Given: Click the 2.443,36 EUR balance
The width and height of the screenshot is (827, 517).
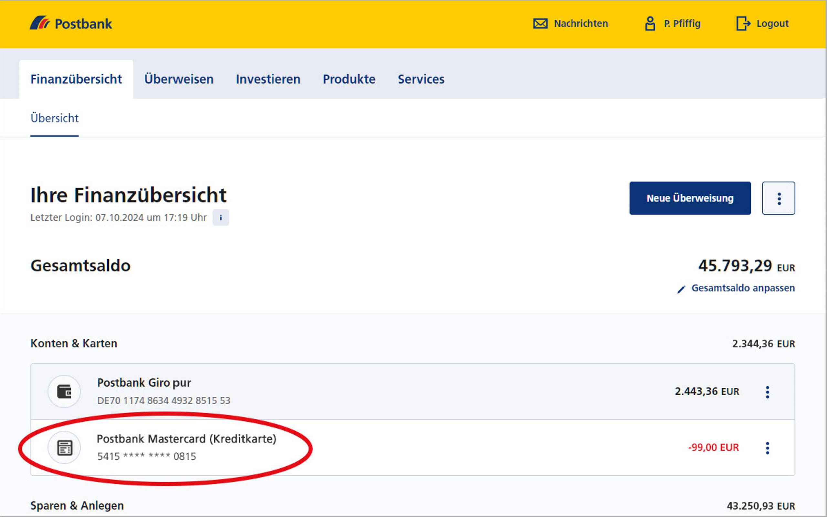Looking at the screenshot, I should (707, 392).
